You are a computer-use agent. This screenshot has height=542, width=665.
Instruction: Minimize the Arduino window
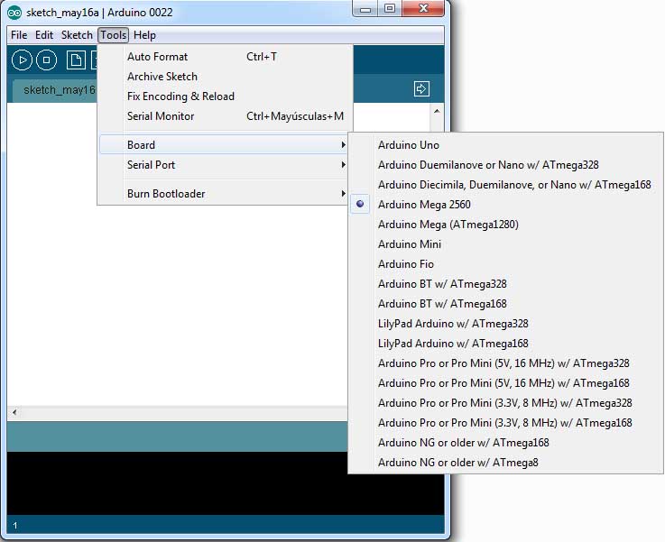(365, 9)
